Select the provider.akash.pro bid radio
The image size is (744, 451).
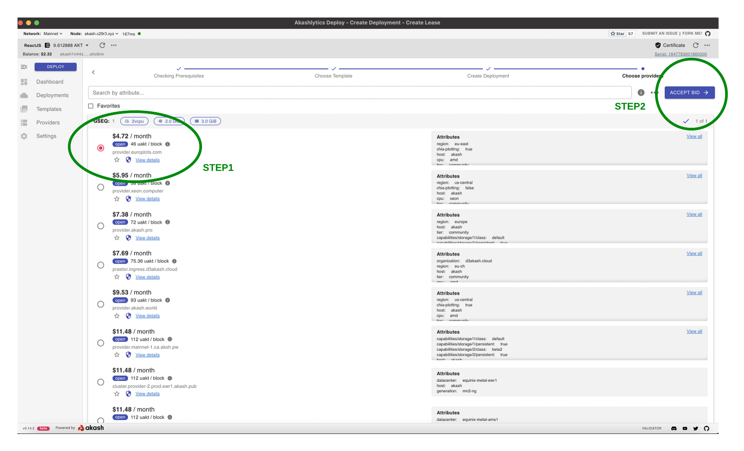coord(101,226)
